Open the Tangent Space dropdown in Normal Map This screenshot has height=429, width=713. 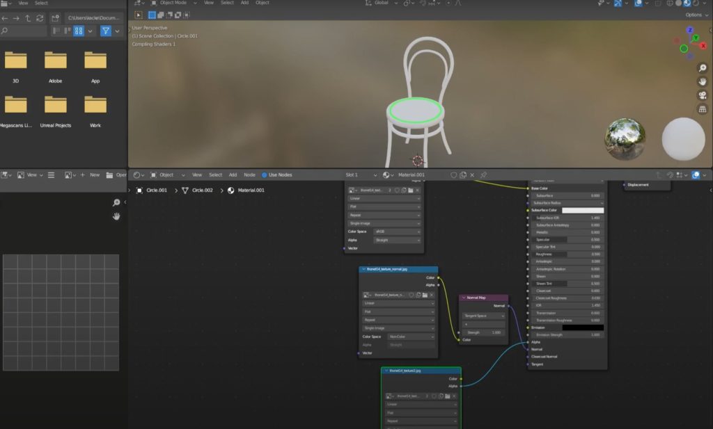[483, 316]
